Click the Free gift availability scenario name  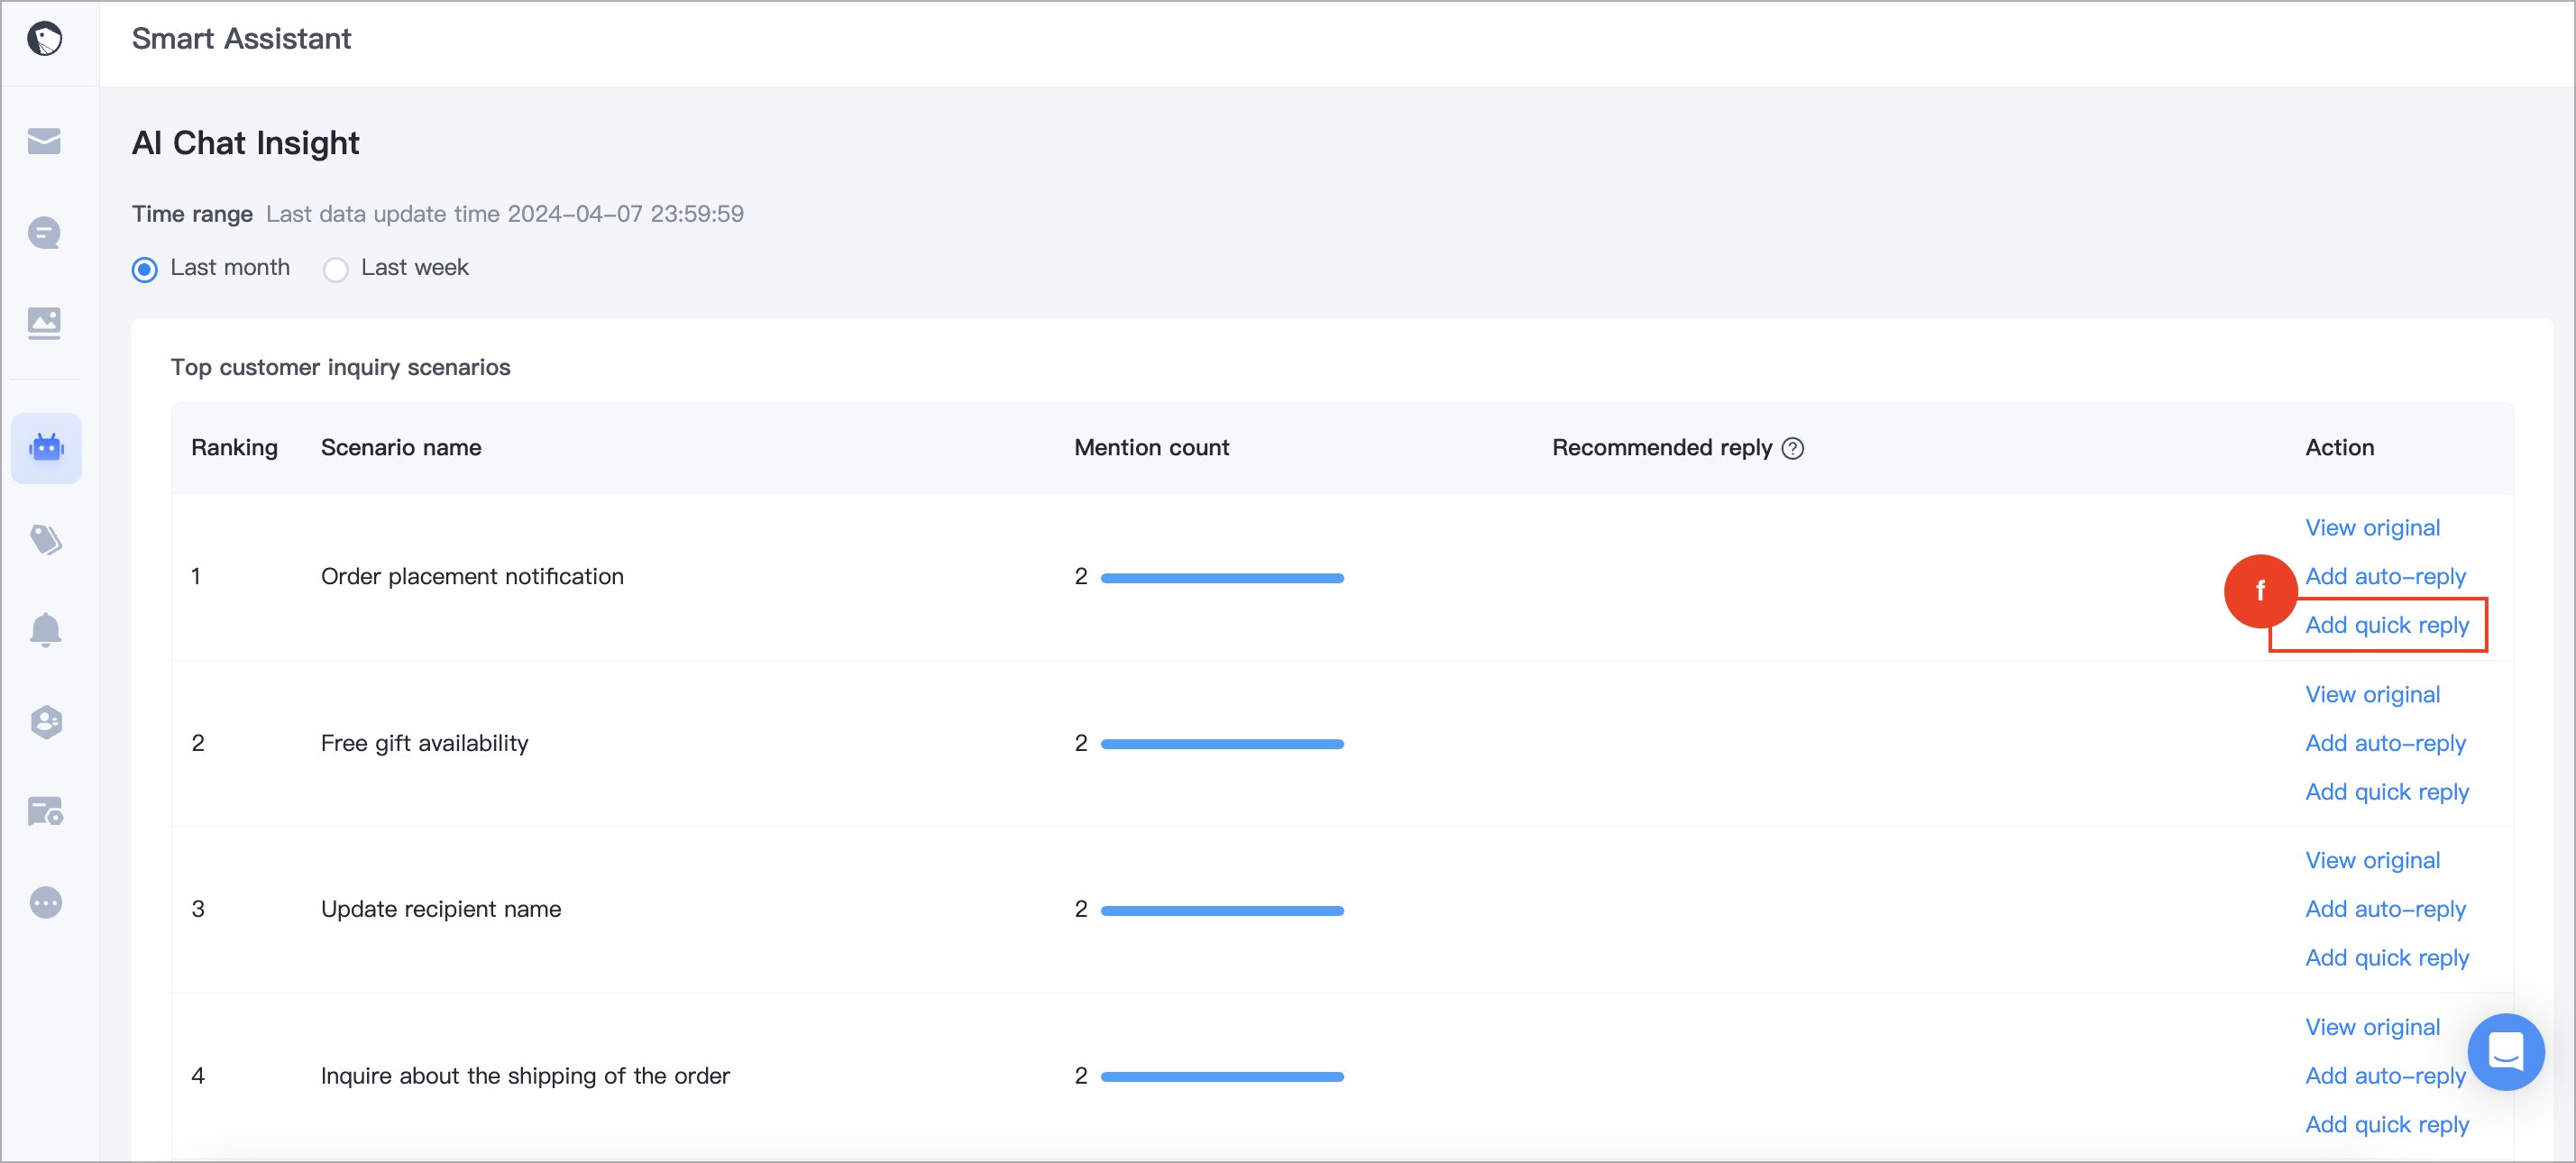tap(424, 743)
